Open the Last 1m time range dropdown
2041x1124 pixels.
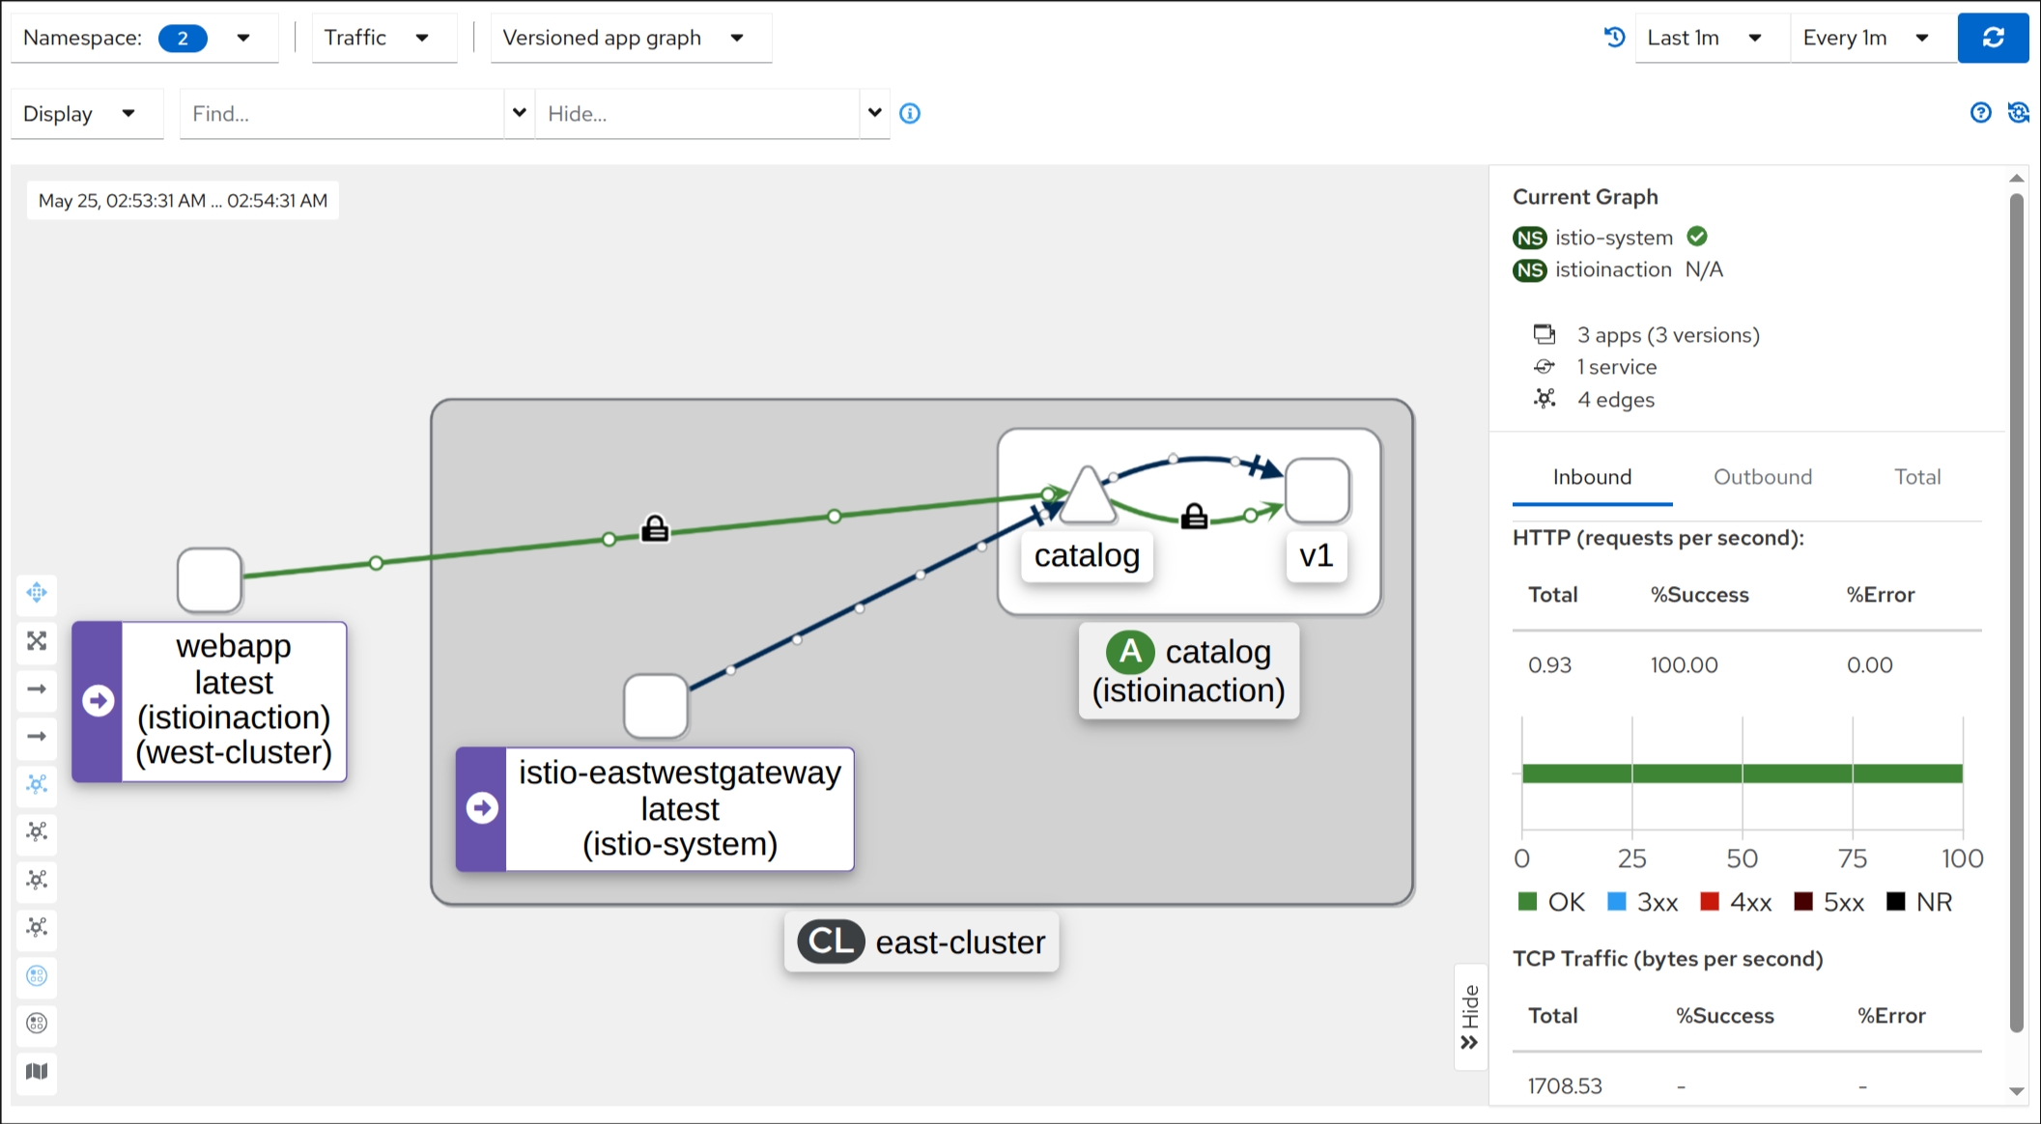point(1712,38)
